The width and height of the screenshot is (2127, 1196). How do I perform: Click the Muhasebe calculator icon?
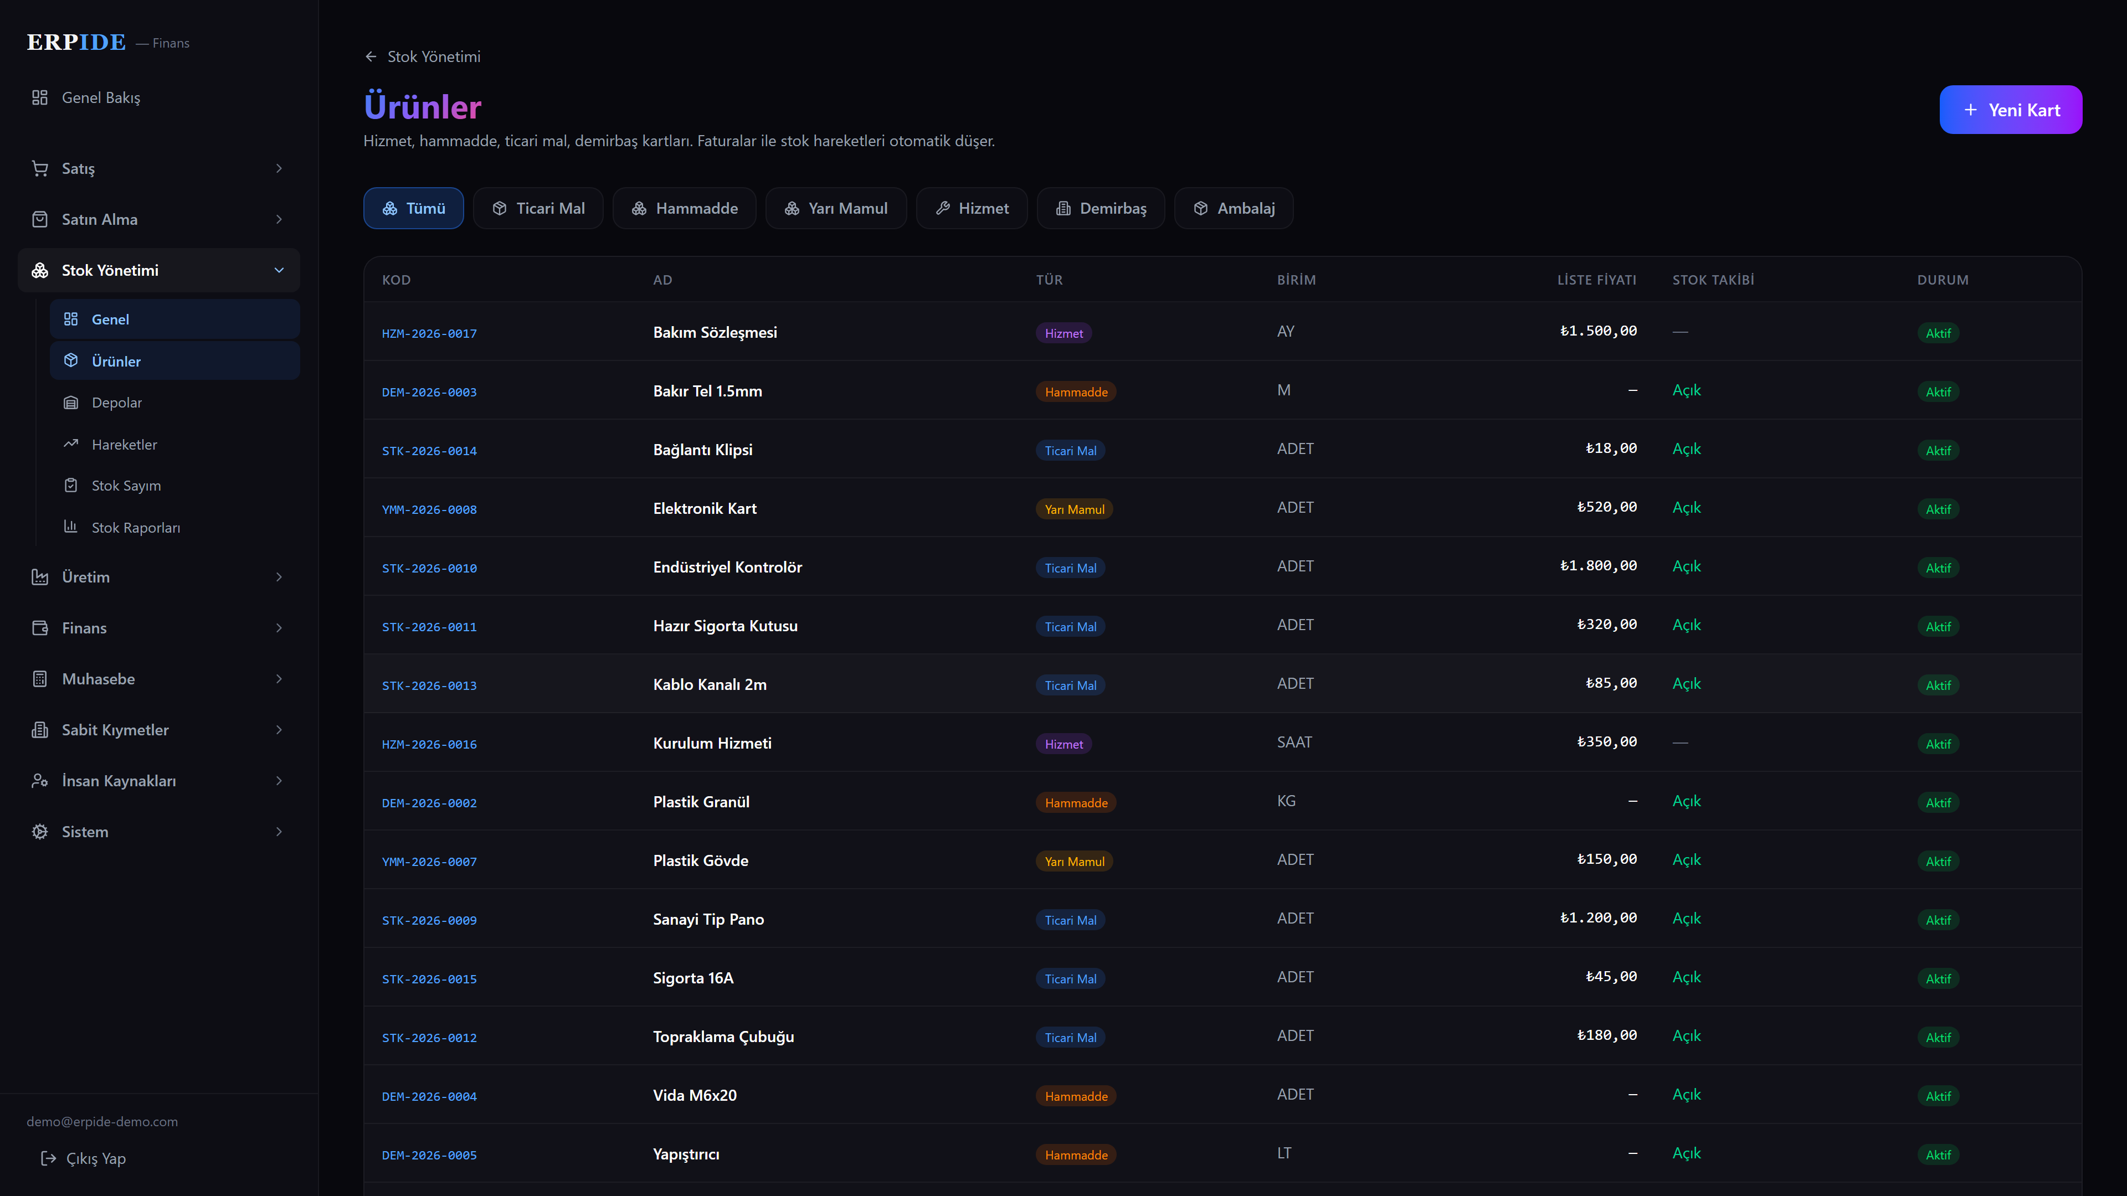click(40, 679)
